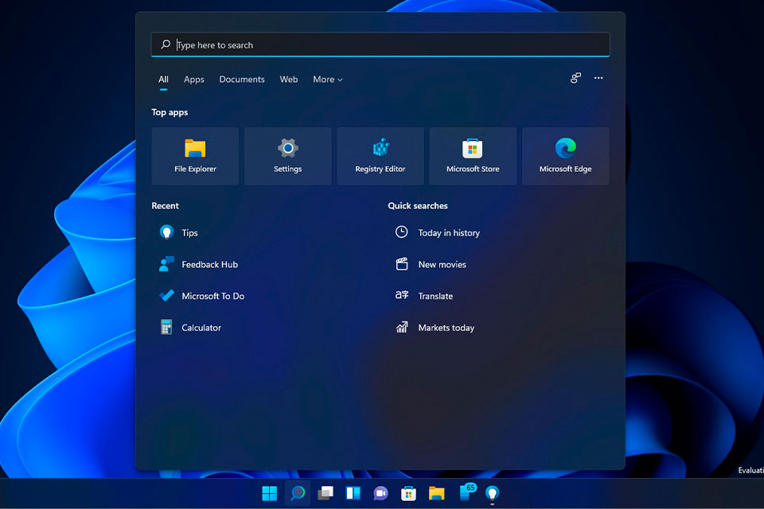Click the Type here to search field

(x=380, y=45)
